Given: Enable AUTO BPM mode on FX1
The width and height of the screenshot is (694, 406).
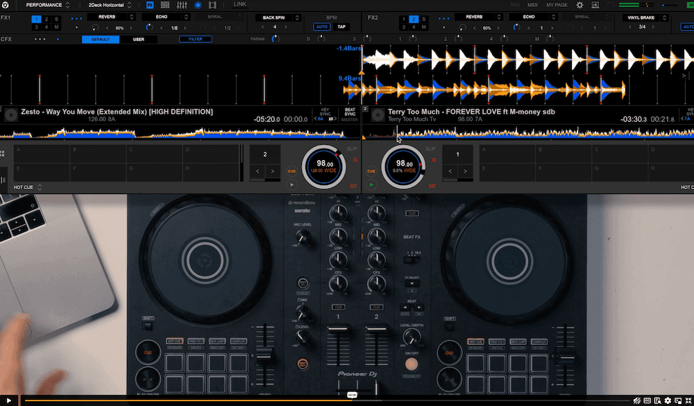Looking at the screenshot, I should (323, 26).
